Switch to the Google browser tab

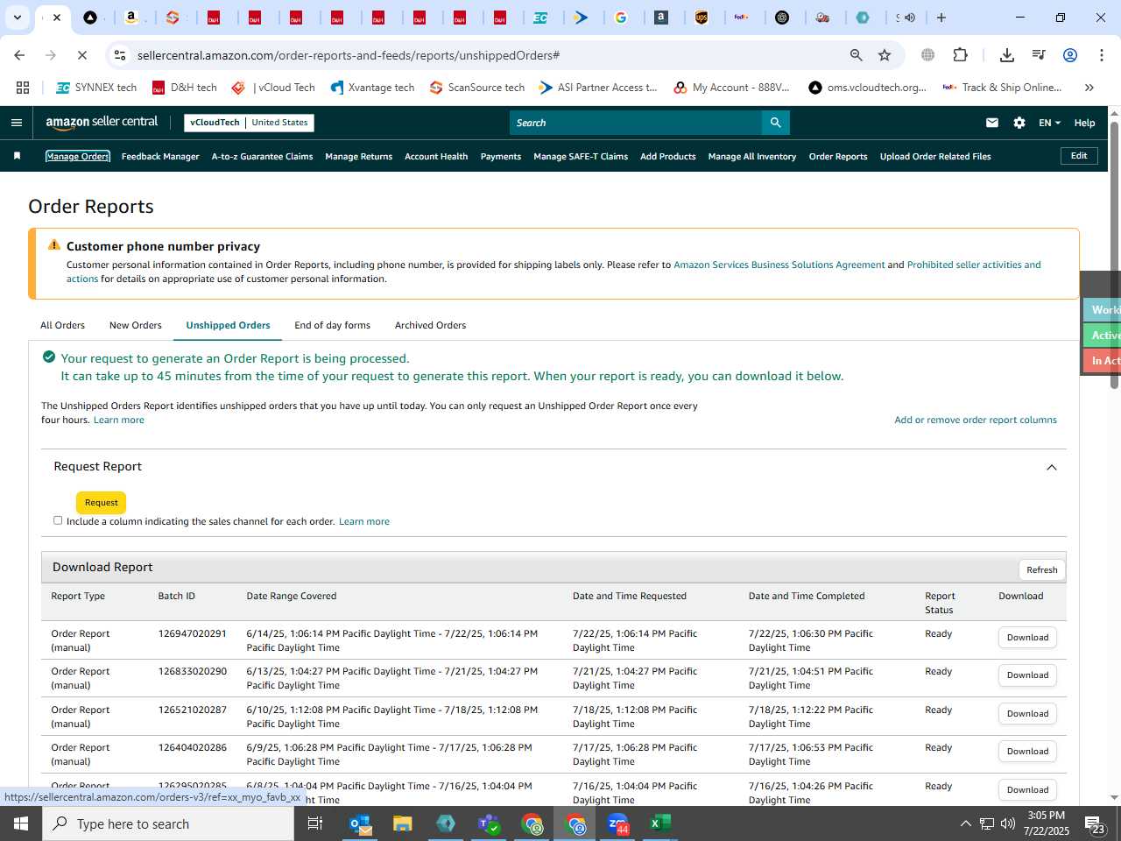pos(621,18)
